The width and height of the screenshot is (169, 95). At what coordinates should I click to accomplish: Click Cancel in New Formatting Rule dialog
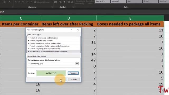click(x=74, y=79)
